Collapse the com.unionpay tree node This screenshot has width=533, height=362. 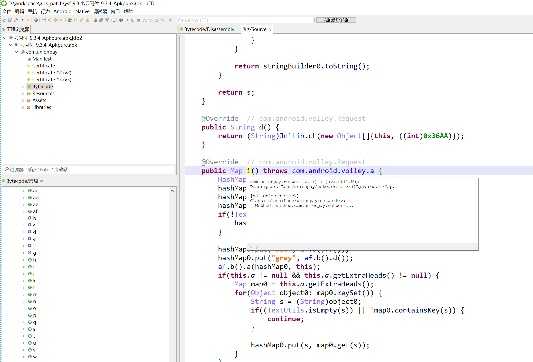tap(17, 52)
